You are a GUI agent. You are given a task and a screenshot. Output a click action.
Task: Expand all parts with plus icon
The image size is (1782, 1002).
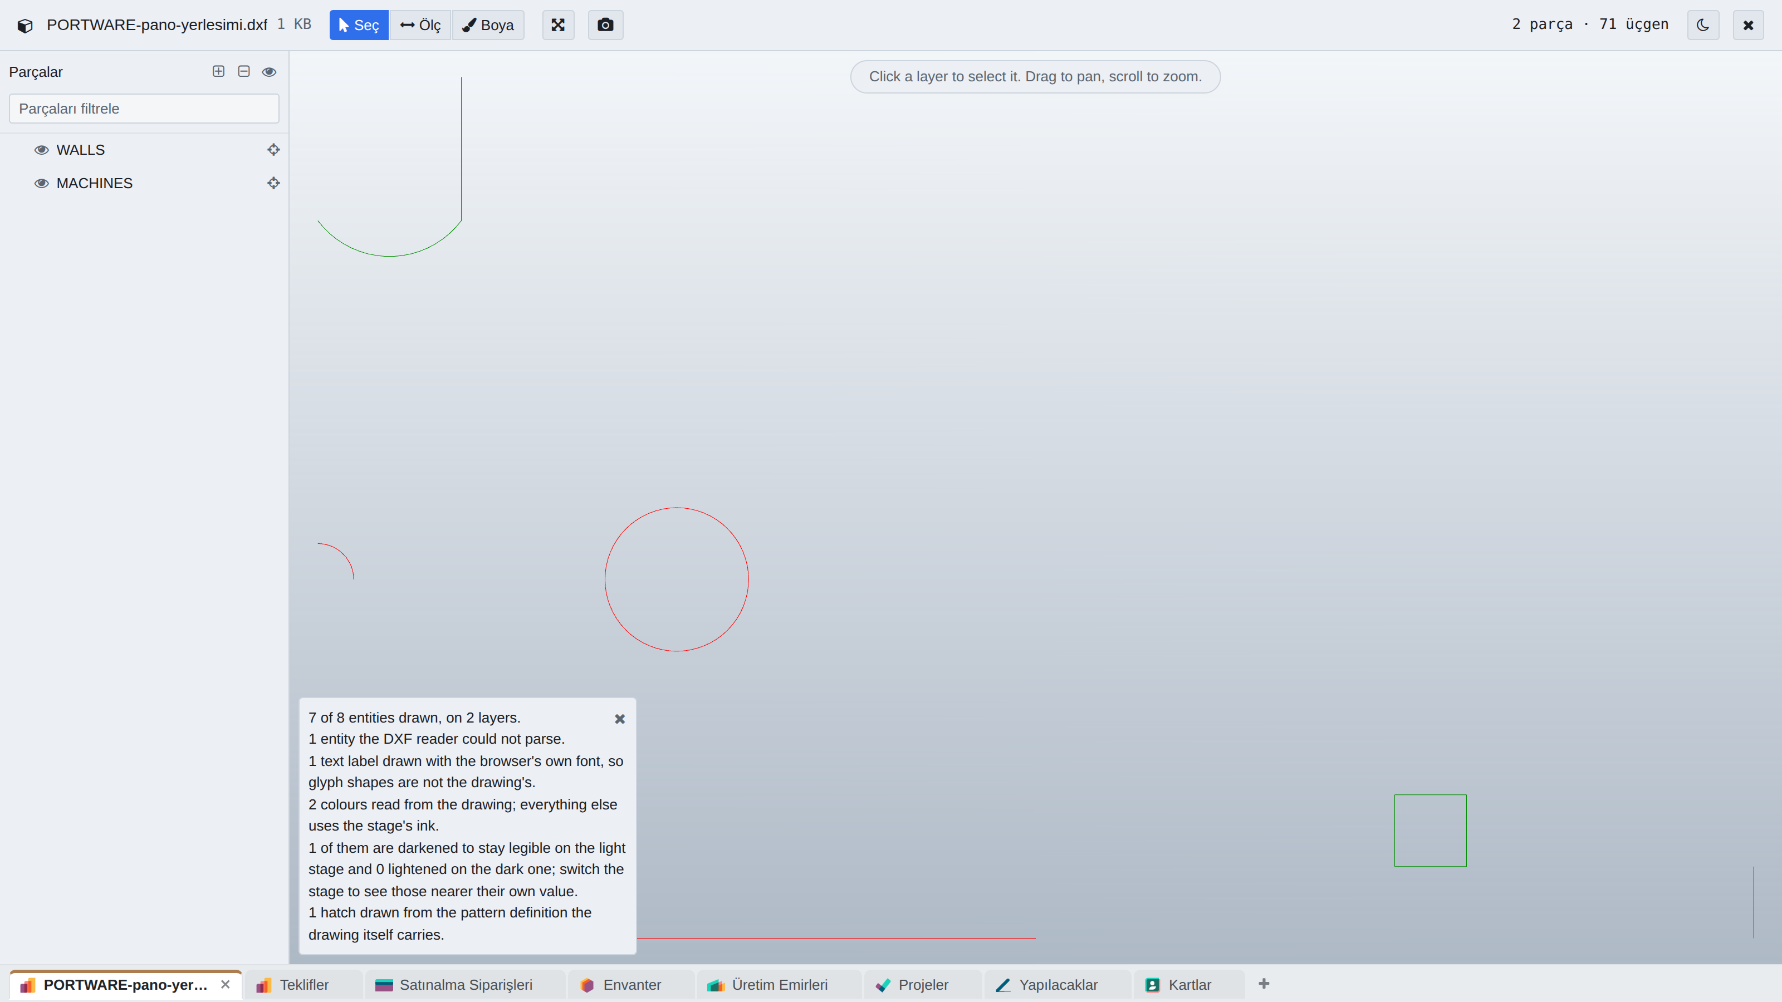pyautogui.click(x=219, y=71)
